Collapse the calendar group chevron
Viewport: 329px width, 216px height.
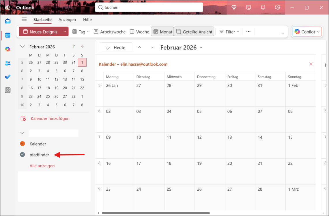click(x=22, y=133)
